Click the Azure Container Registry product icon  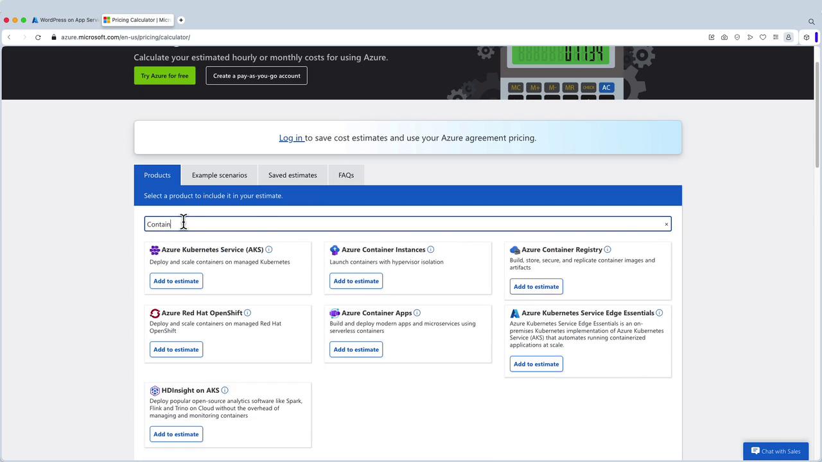[515, 250]
